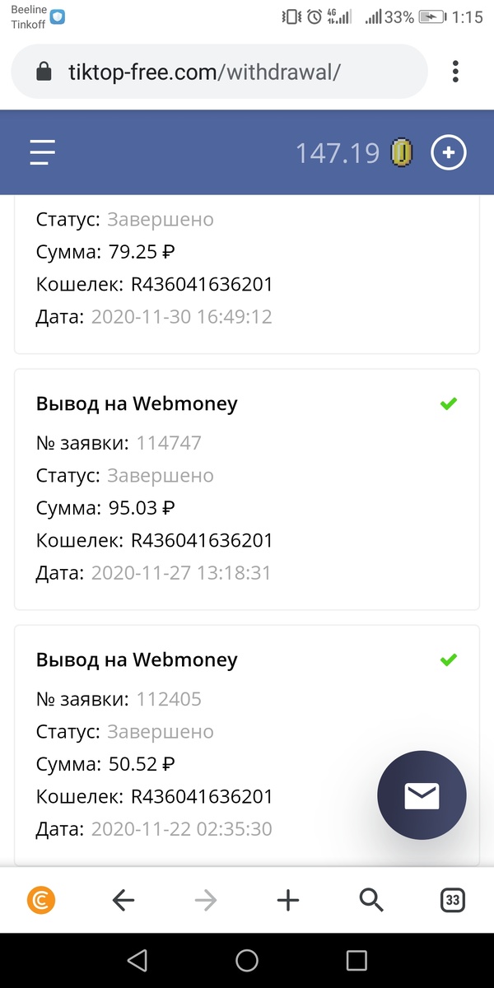Tap the plus icon to add funds
This screenshot has height=988, width=494.
(448, 151)
